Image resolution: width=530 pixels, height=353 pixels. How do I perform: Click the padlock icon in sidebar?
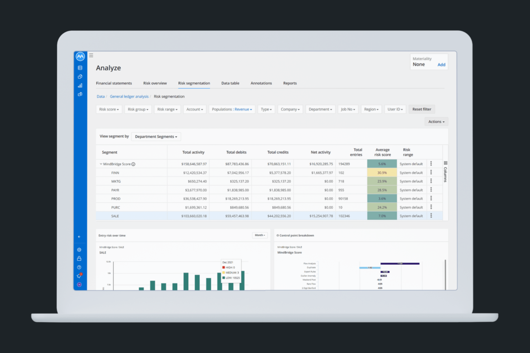click(x=79, y=258)
